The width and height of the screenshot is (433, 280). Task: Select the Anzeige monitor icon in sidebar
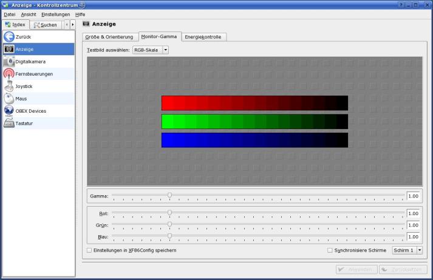pos(9,49)
